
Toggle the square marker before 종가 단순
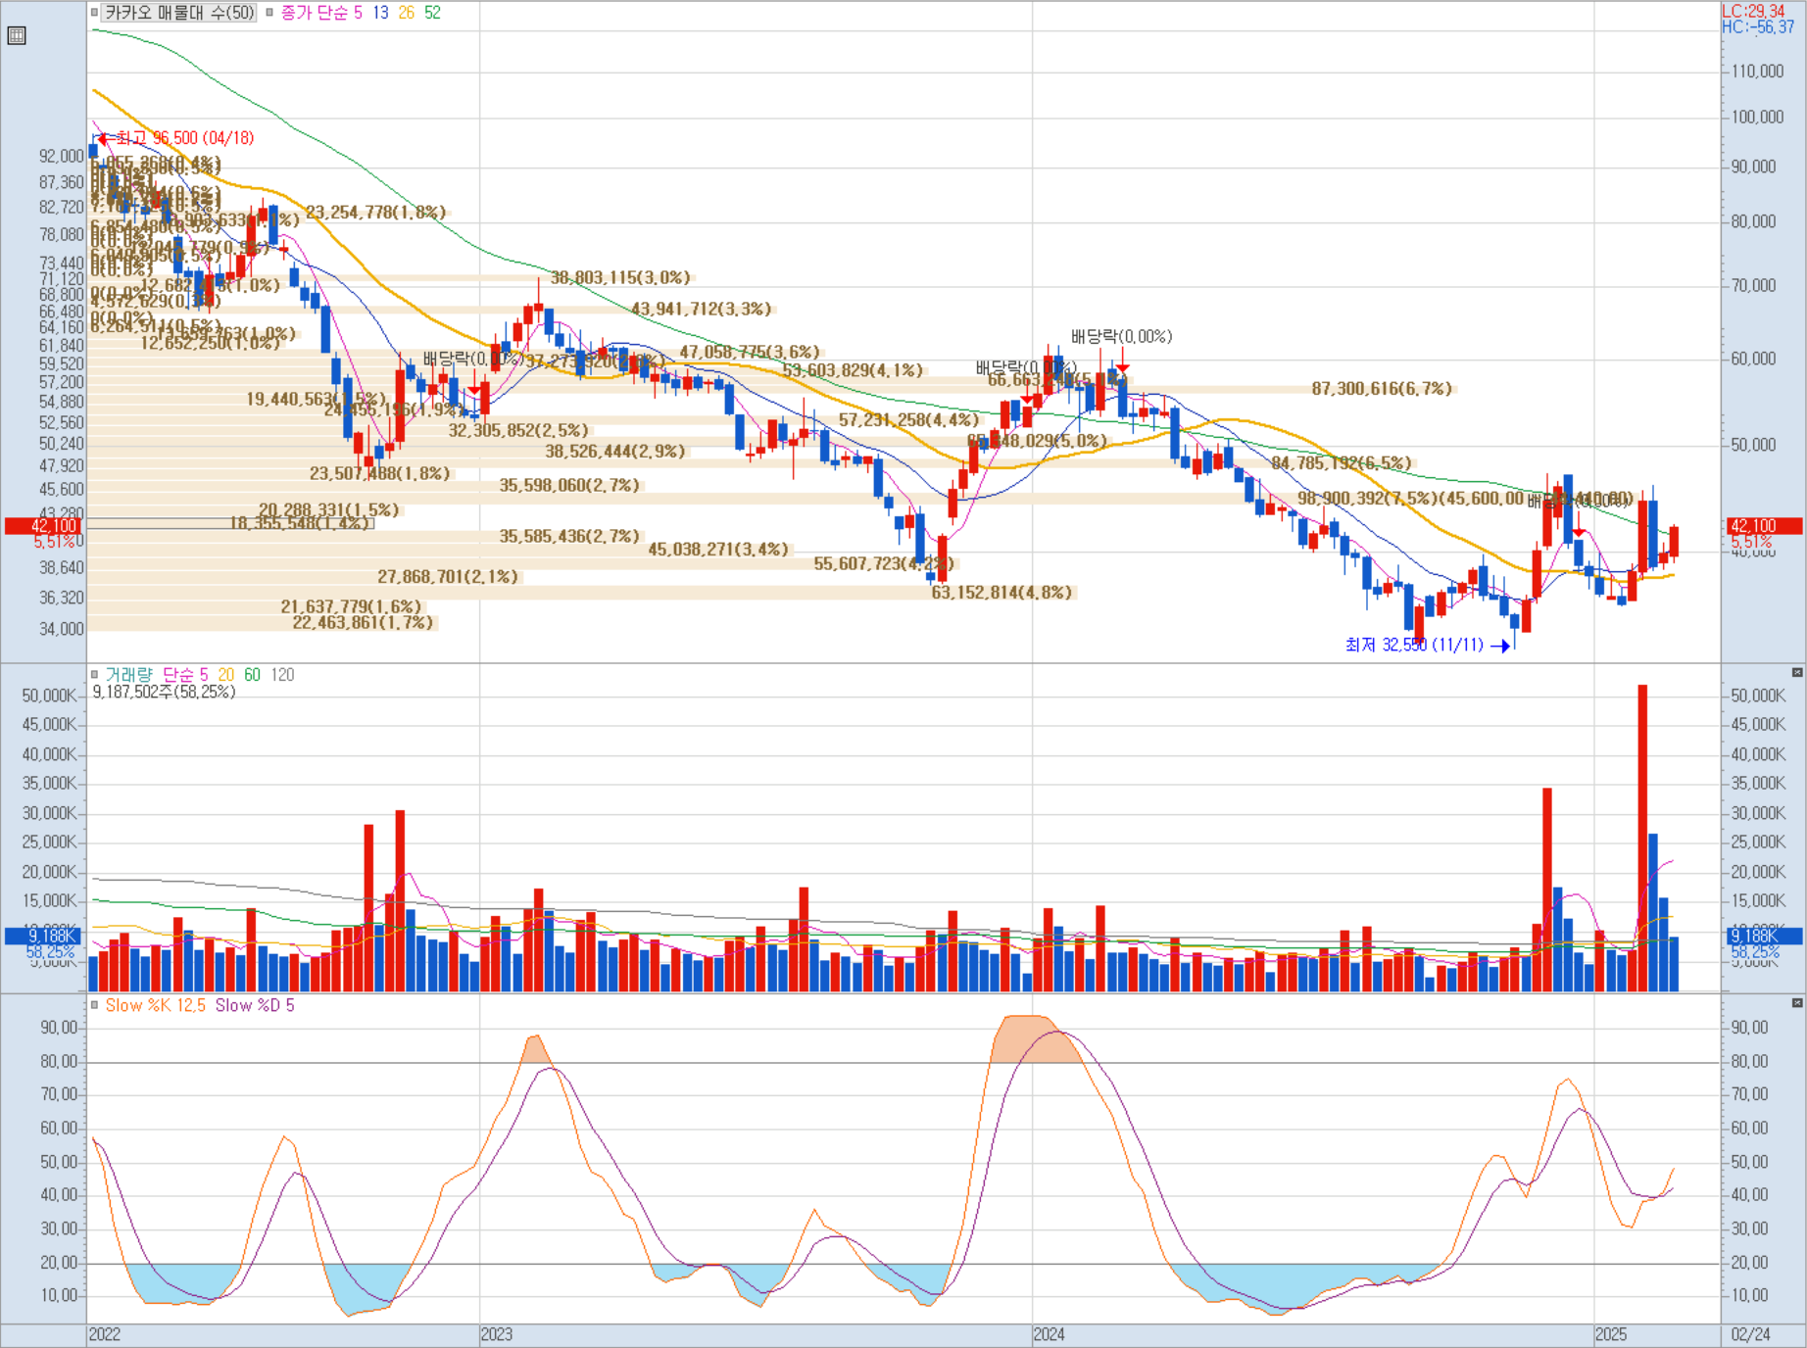pyautogui.click(x=269, y=13)
